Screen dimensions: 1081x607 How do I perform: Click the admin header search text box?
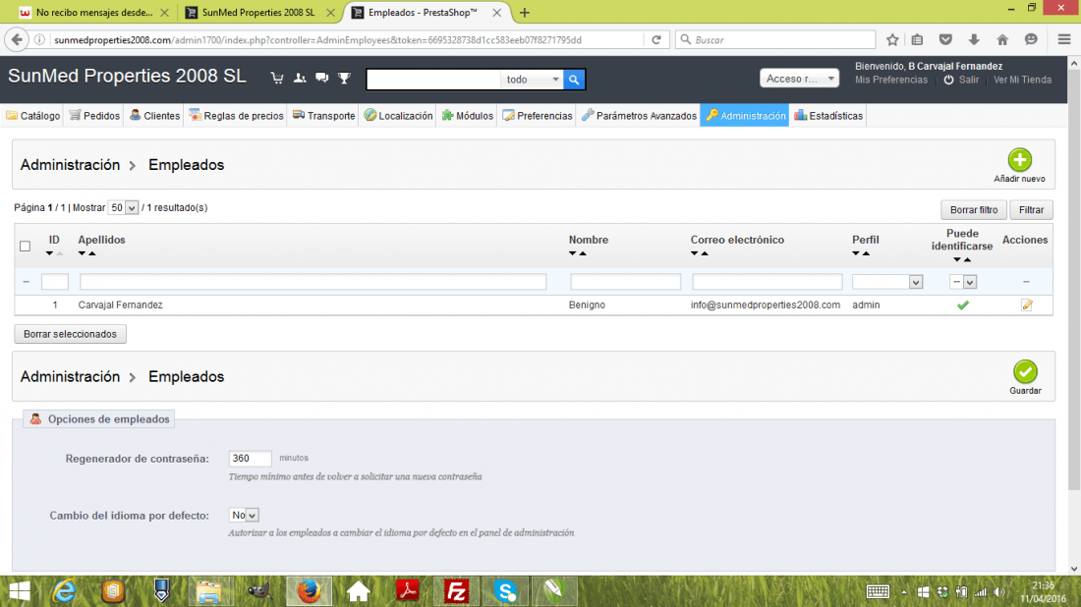point(433,80)
